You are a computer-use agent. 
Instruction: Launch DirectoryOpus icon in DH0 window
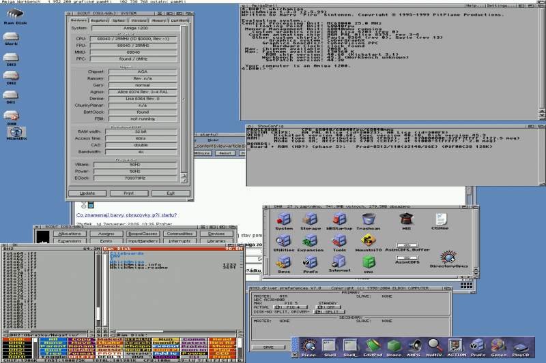(448, 257)
